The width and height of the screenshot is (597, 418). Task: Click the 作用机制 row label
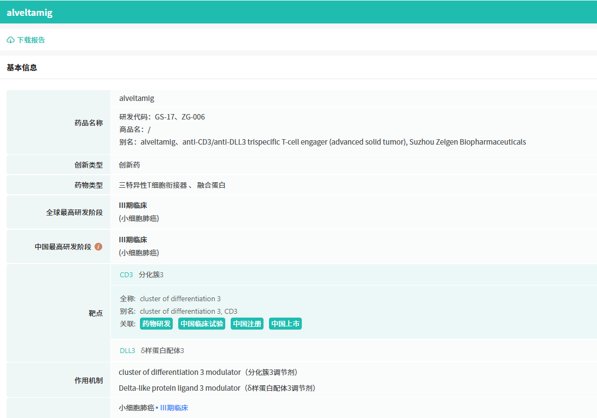tap(88, 380)
